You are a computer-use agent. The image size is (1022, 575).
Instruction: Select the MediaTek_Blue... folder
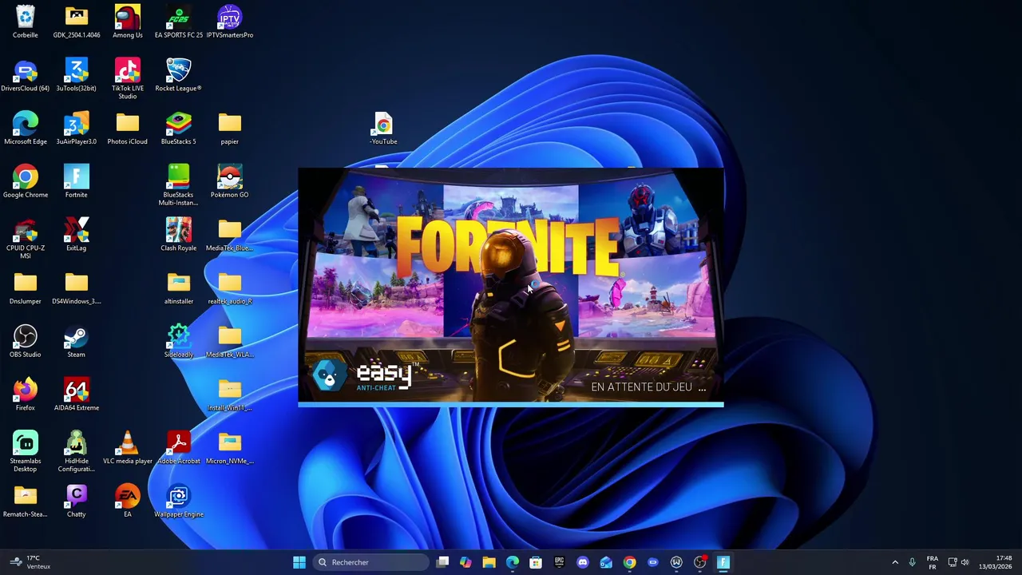tap(230, 235)
